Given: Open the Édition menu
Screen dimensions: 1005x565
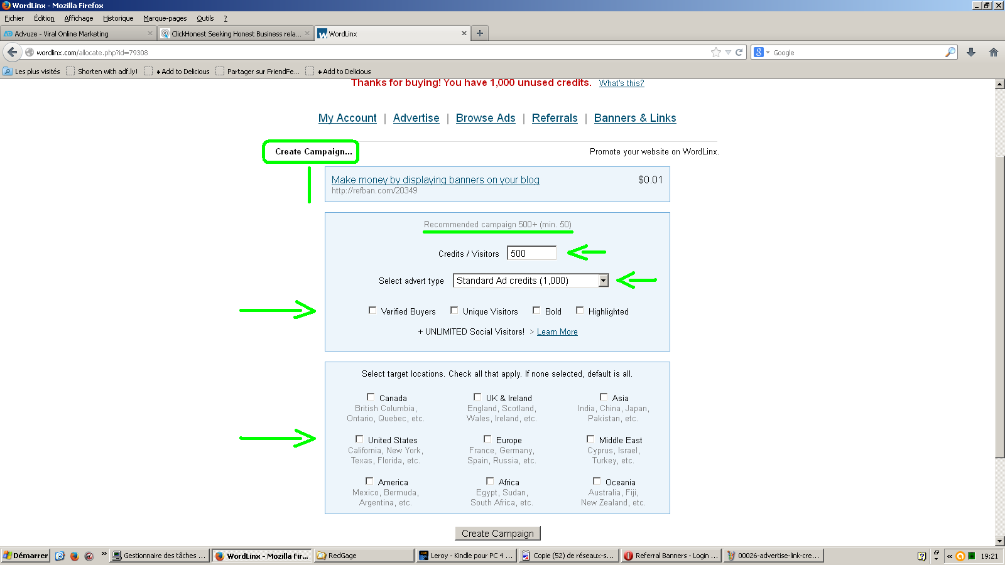Looking at the screenshot, I should pos(44,18).
